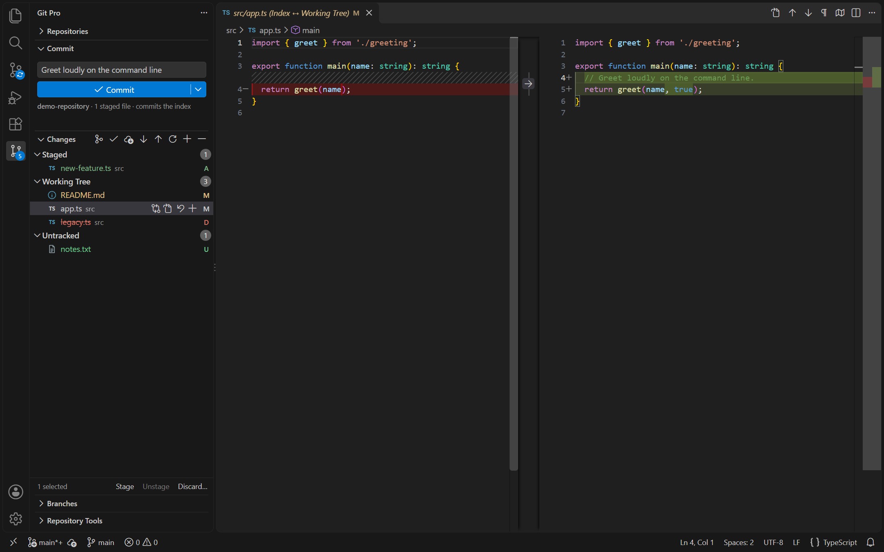Open the Extensions view
884x552 pixels.
(x=16, y=124)
